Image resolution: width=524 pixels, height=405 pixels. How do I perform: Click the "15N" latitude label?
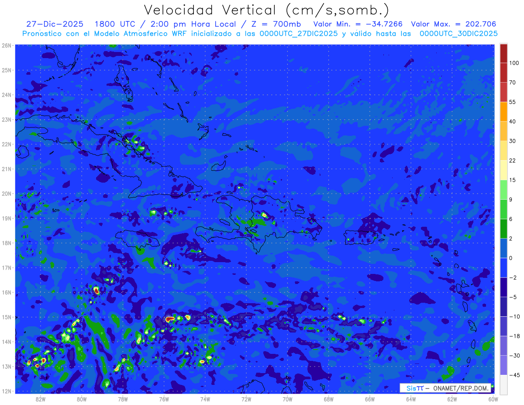[x=7, y=317]
